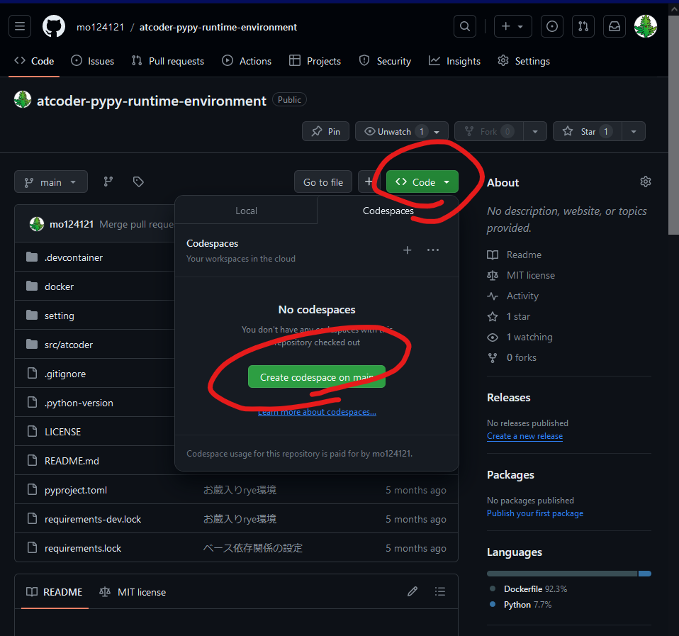Open the Issues inbox icon in header
Viewport: 679px width, 636px height.
tap(552, 26)
